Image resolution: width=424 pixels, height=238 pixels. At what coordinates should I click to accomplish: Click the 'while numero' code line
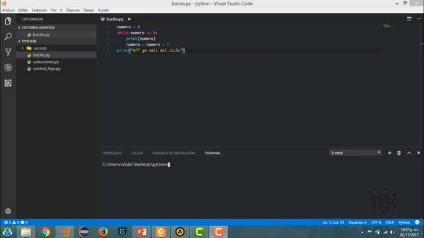(137, 32)
